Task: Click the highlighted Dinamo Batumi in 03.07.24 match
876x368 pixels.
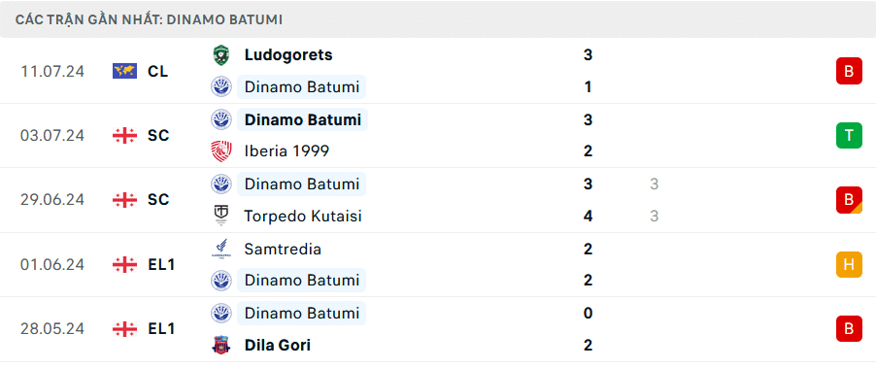Action: click(302, 119)
